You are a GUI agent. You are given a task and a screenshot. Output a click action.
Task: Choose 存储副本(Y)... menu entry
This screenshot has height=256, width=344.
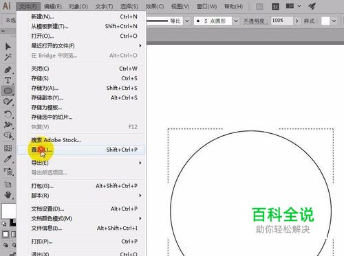point(81,98)
